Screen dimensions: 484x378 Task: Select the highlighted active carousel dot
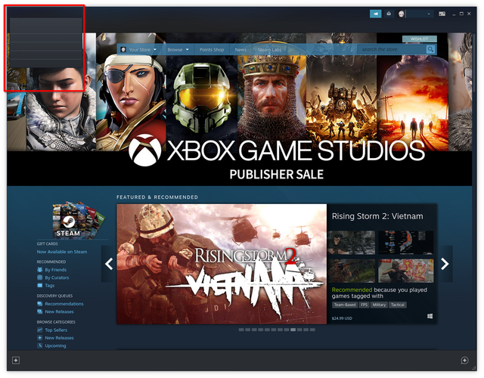(x=293, y=330)
